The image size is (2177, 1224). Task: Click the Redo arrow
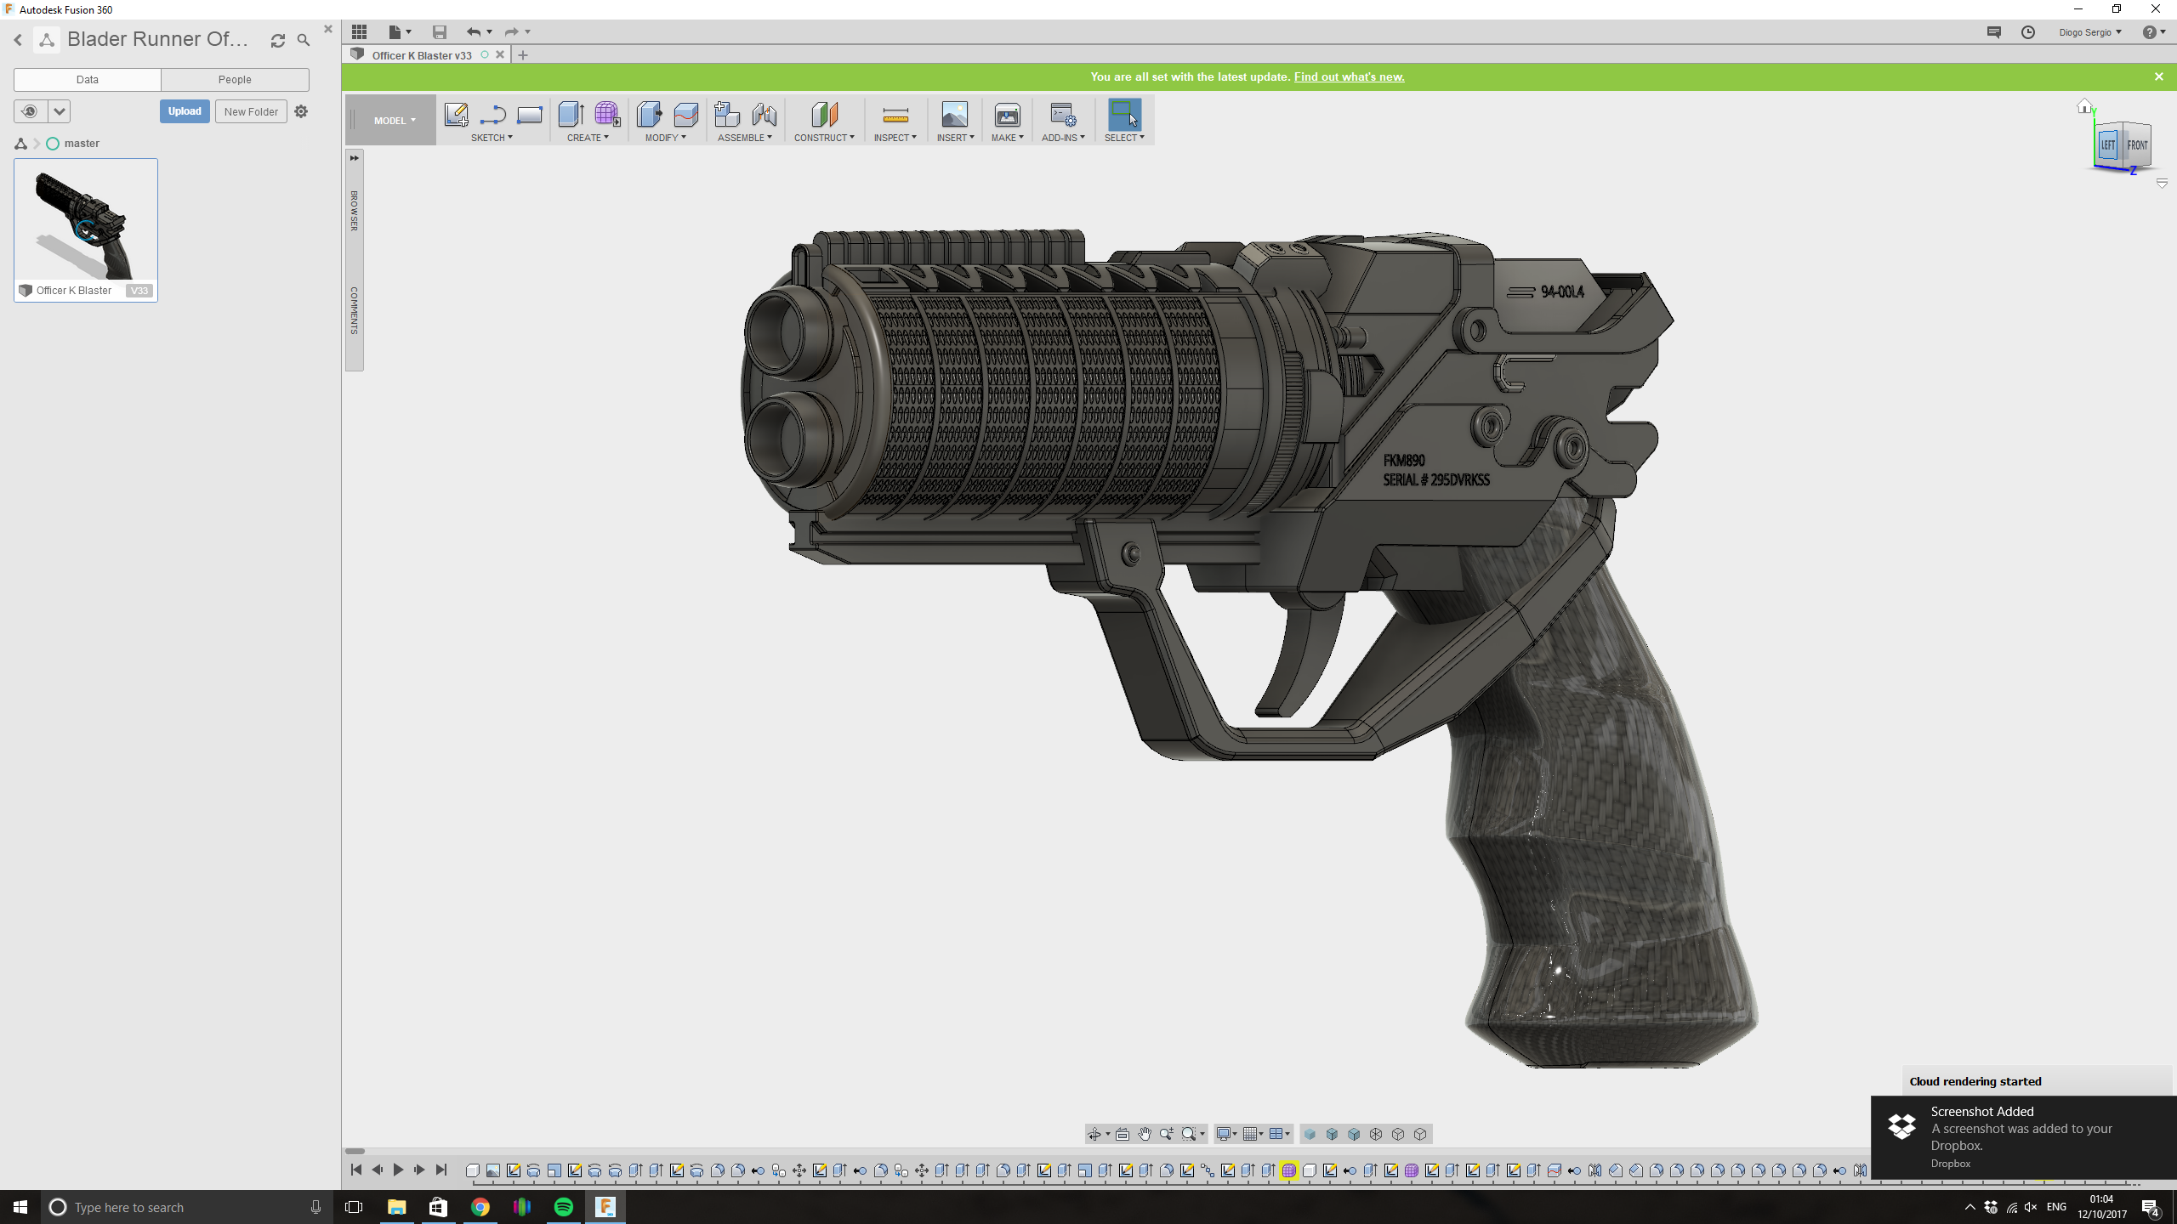click(x=511, y=31)
